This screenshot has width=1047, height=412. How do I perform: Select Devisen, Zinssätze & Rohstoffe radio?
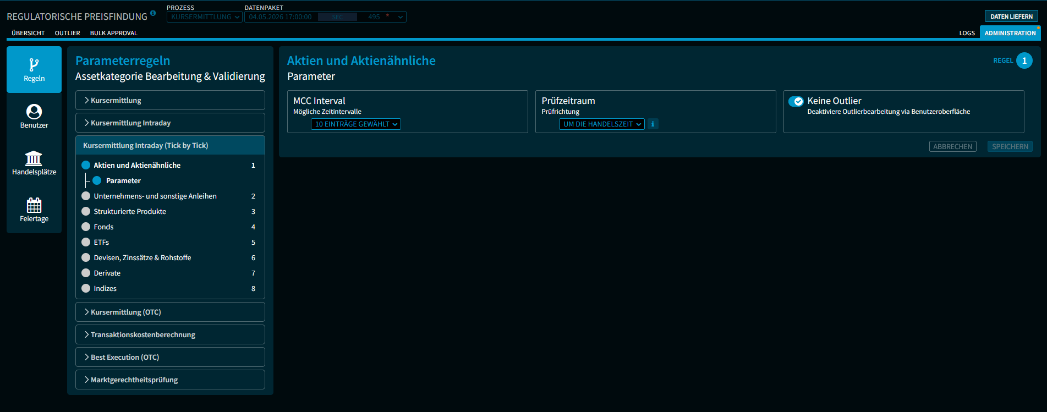86,257
